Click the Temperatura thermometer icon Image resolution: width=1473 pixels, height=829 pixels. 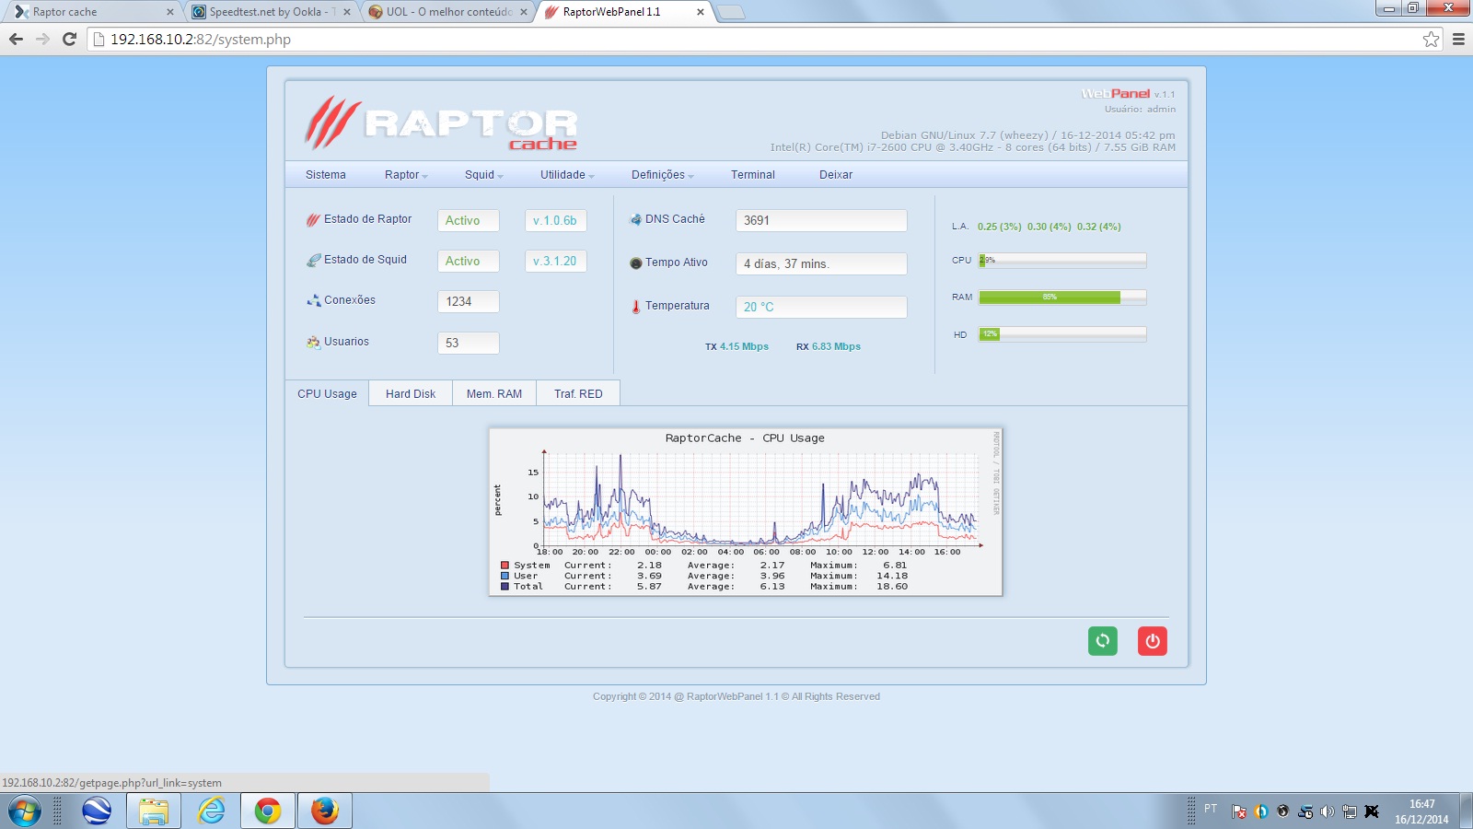click(x=635, y=307)
